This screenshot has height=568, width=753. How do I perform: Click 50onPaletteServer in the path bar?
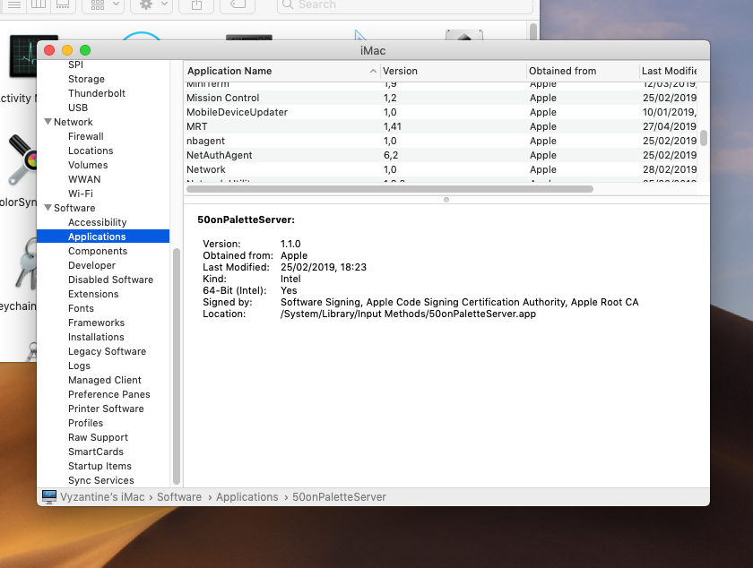(339, 497)
